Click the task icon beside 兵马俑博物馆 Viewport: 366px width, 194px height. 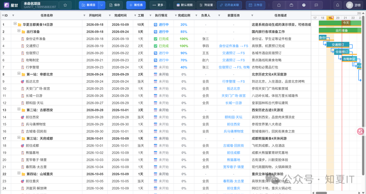tap(22, 124)
